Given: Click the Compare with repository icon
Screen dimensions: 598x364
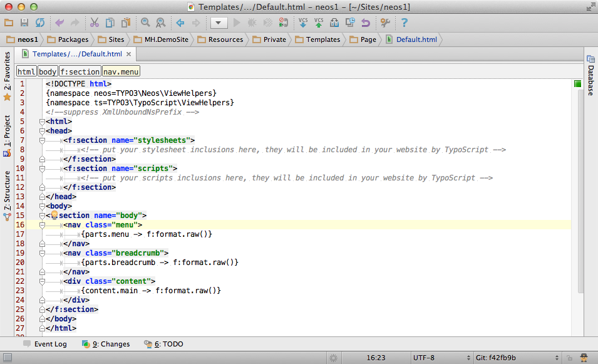Looking at the screenshot, I should coord(350,23).
